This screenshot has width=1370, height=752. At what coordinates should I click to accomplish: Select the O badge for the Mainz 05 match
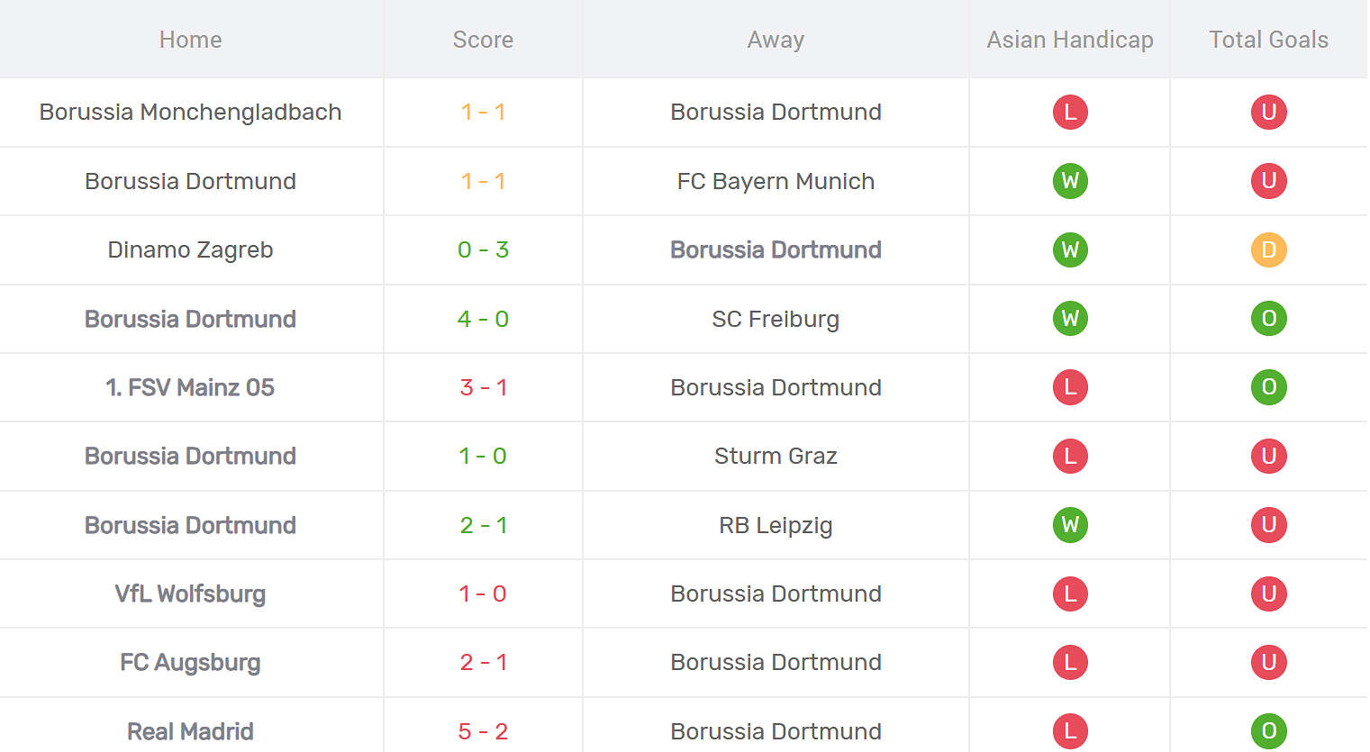tap(1269, 387)
